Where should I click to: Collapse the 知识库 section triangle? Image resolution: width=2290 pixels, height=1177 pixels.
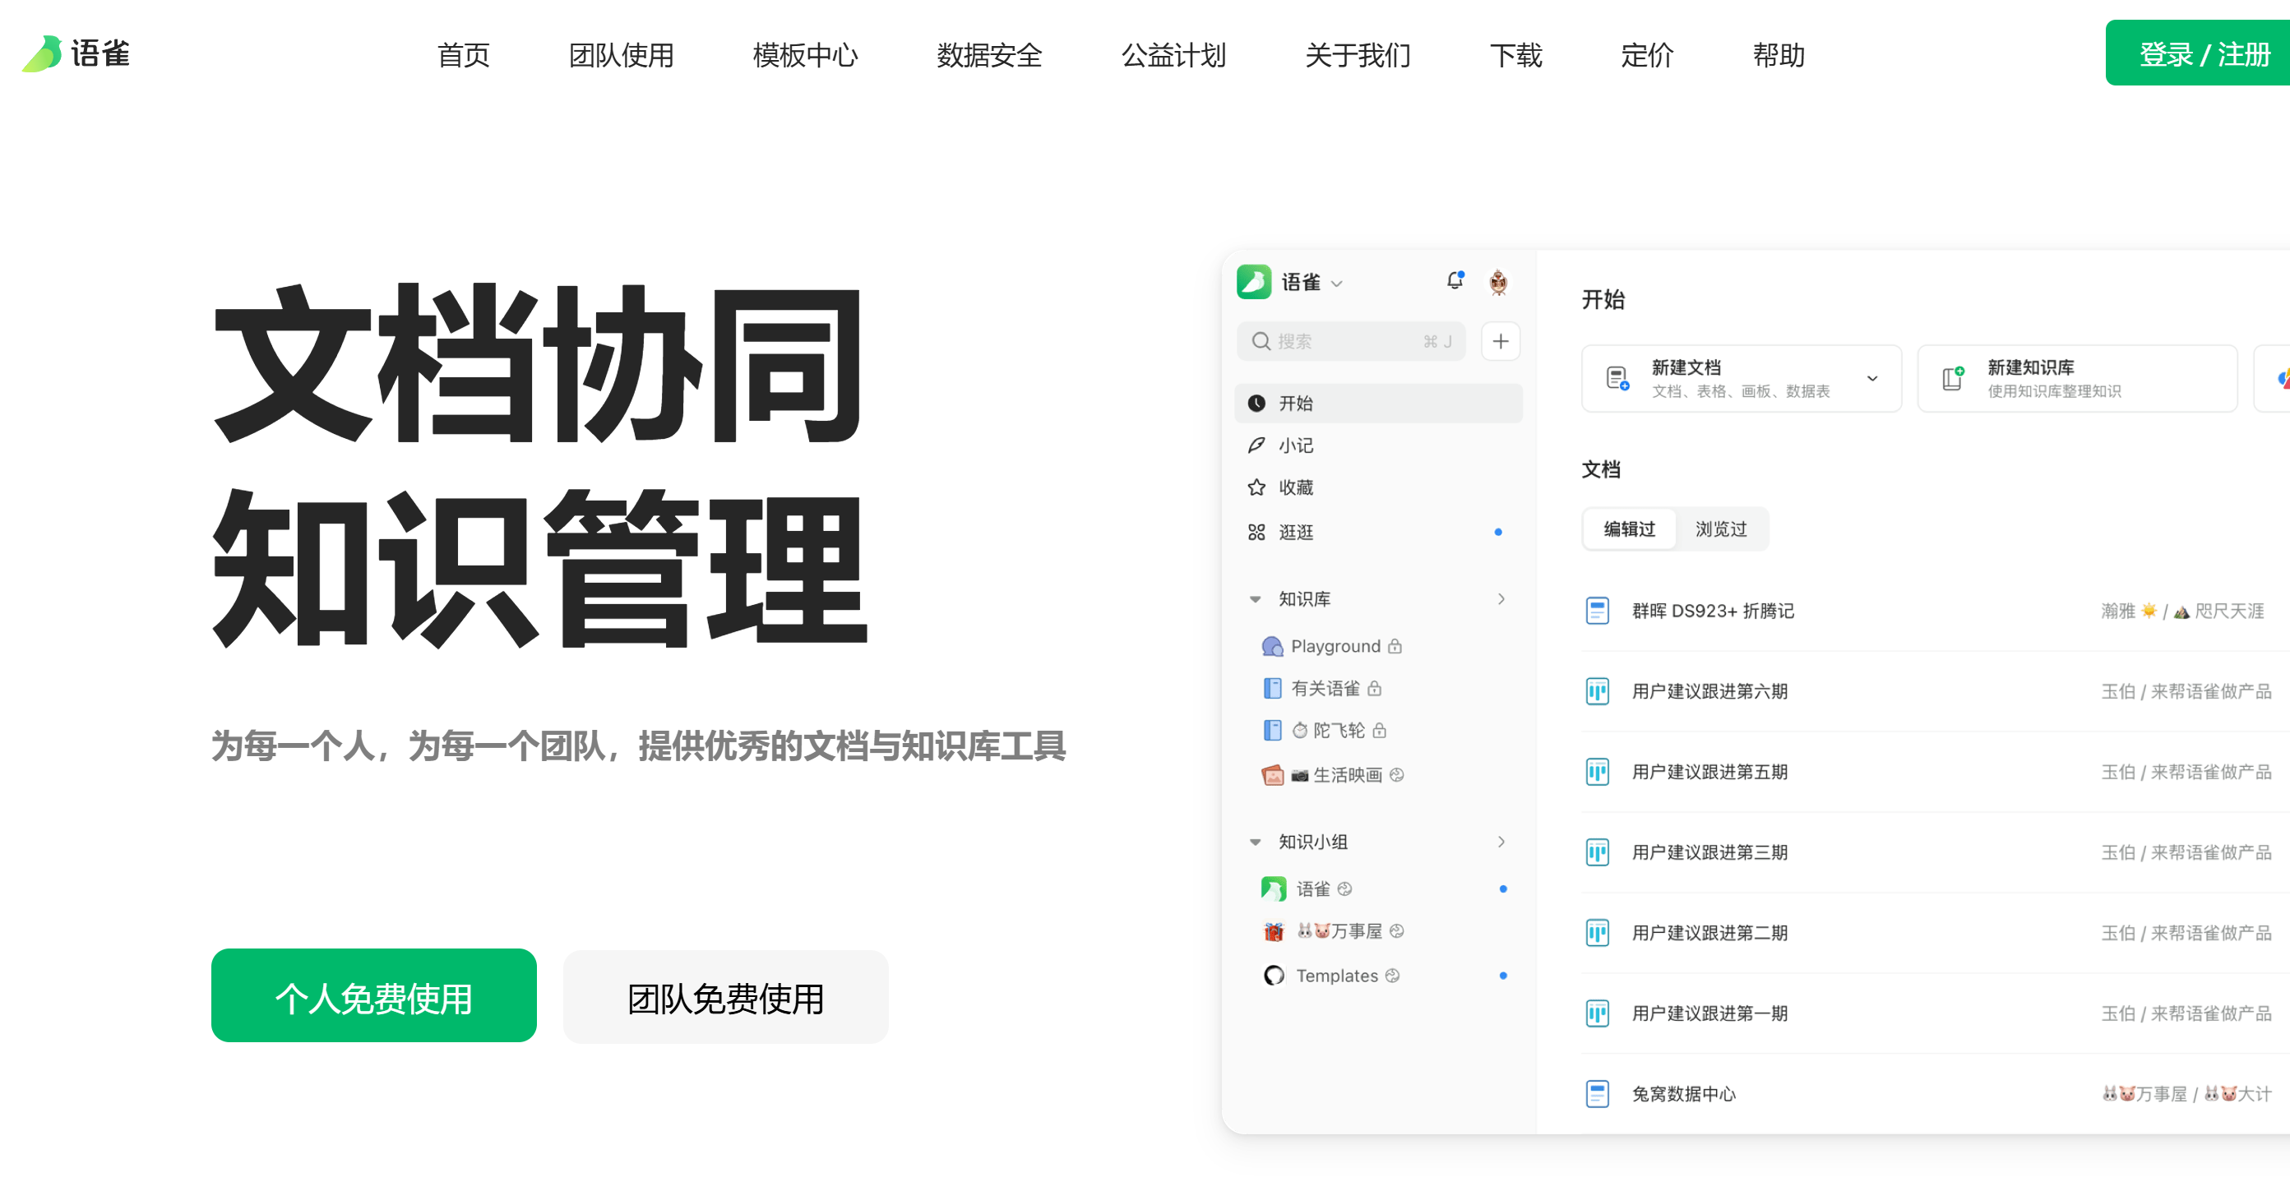tap(1256, 600)
